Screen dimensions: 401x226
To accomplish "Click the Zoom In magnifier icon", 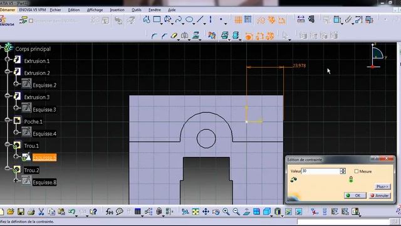I will 226,212.
